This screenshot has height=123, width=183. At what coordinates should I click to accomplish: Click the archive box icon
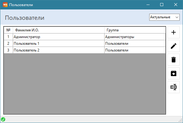(174, 73)
